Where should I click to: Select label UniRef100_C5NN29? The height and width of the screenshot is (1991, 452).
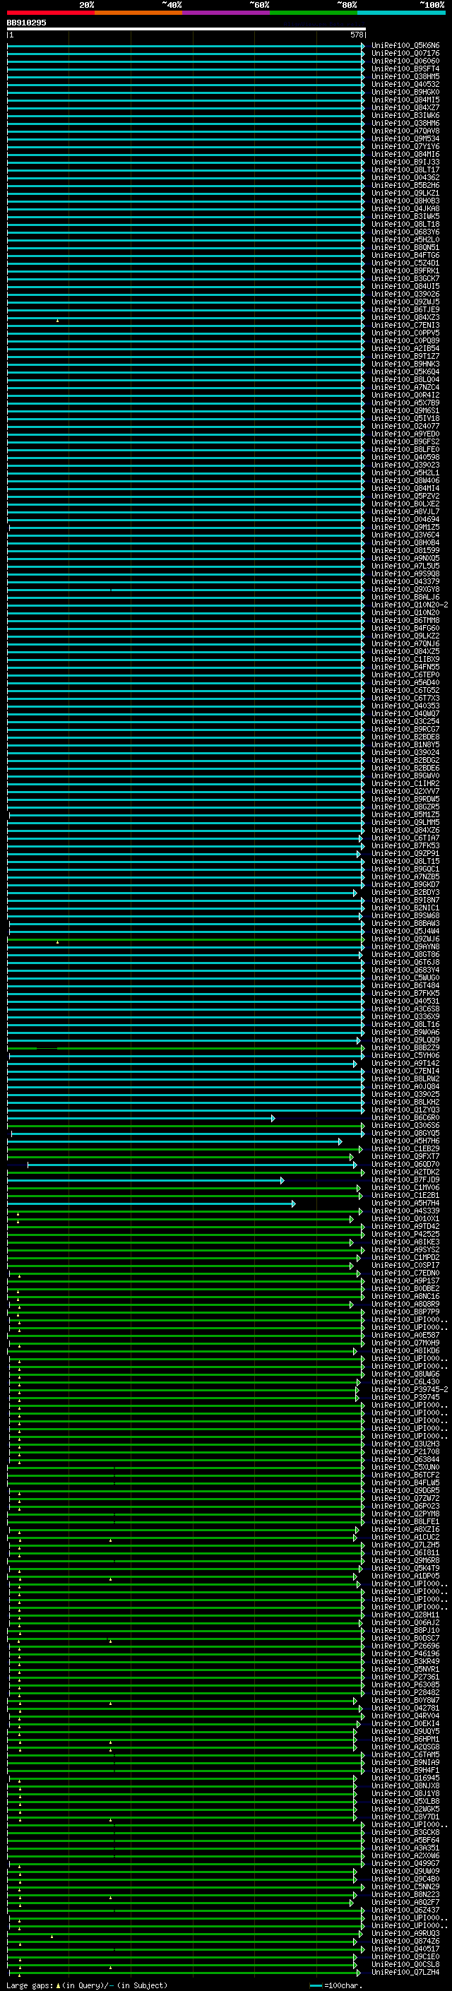tap(405, 1886)
